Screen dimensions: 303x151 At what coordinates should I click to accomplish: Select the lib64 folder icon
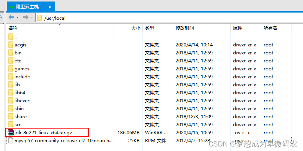click(x=11, y=92)
